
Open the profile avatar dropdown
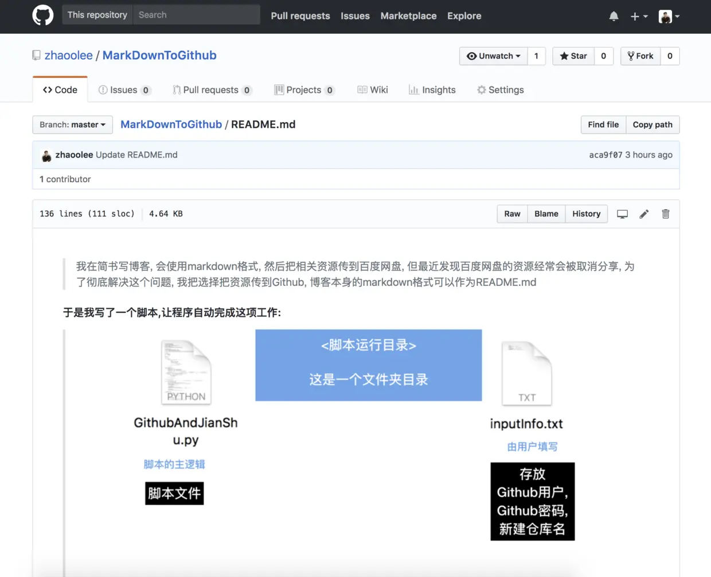coord(666,16)
